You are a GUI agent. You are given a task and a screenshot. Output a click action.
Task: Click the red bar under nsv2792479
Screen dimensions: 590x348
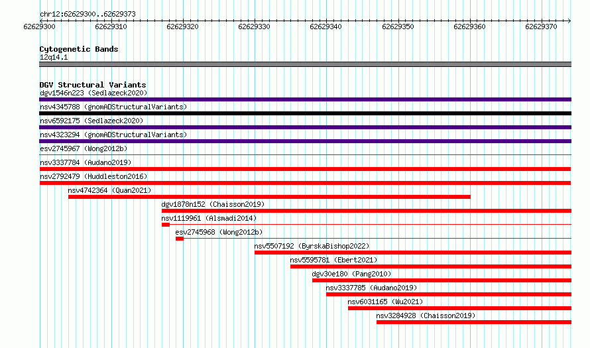point(305,183)
